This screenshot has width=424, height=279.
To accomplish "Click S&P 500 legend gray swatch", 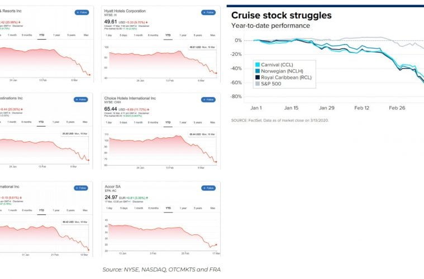I will tap(257, 83).
